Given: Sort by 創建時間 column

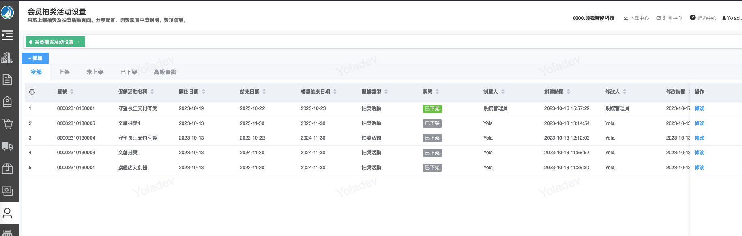Looking at the screenshot, I should (x=569, y=92).
